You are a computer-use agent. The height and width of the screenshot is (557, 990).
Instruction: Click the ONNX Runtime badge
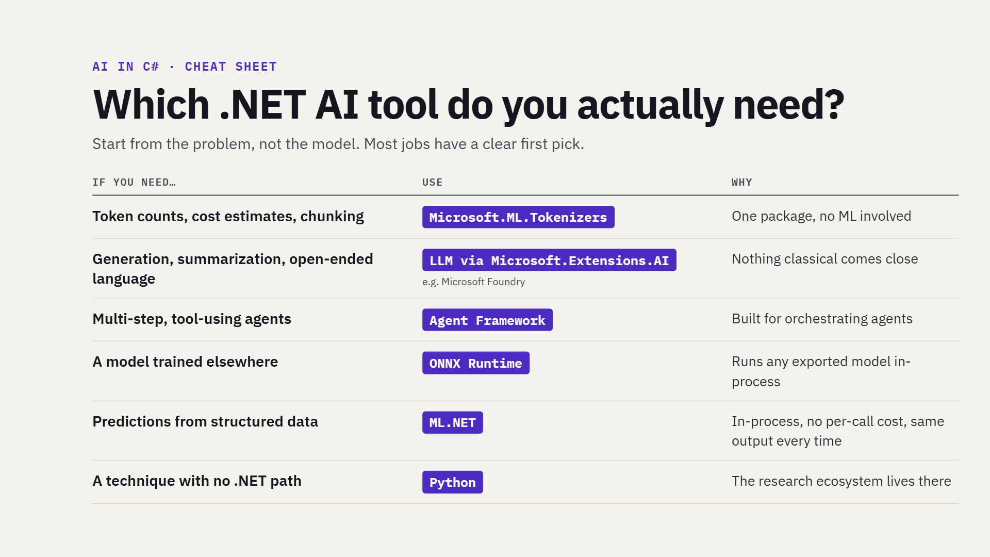(x=476, y=363)
